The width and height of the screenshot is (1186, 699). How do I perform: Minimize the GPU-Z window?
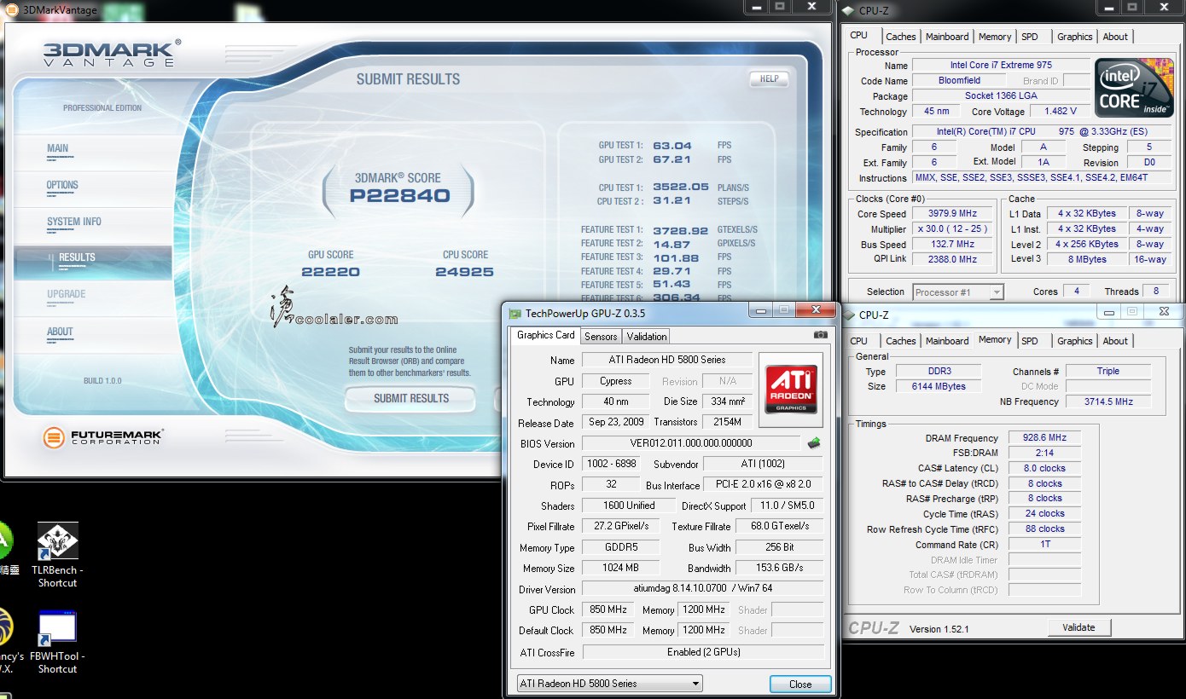pos(759,310)
